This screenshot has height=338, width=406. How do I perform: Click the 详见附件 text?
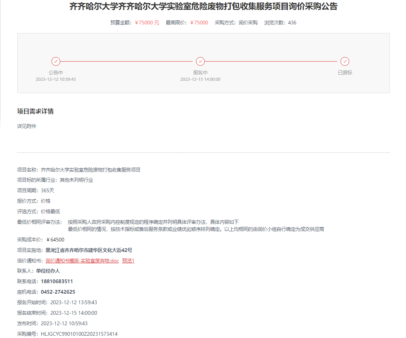coord(27,126)
